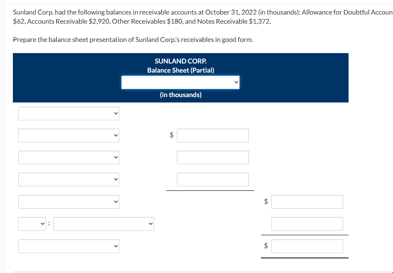
Task: Open the fourth dropdown below the header
Action: click(x=69, y=179)
